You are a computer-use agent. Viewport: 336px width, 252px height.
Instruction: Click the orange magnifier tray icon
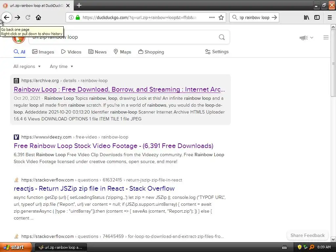point(312,247)
